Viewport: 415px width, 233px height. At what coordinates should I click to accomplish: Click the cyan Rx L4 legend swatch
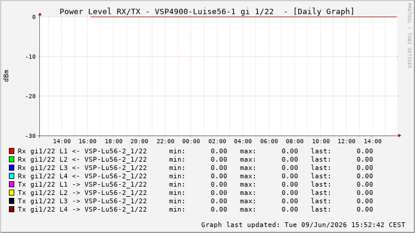[11, 176]
